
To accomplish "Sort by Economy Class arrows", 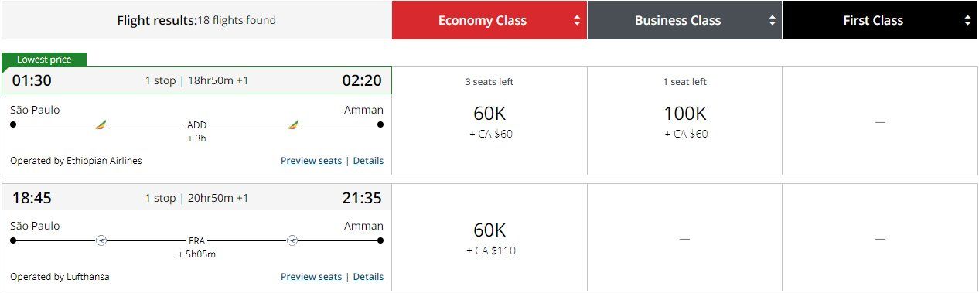I will coord(577,21).
